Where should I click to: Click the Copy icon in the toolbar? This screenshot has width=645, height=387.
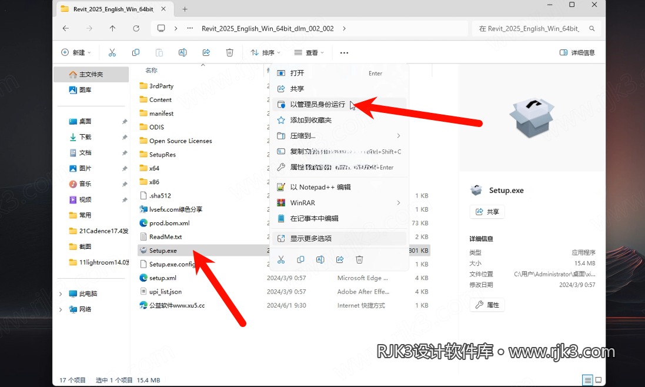point(135,53)
